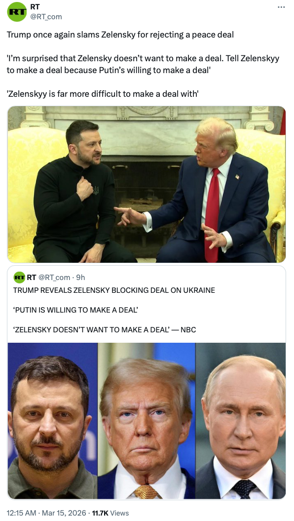Open the @RT_com handle link in header

[x=46, y=16]
